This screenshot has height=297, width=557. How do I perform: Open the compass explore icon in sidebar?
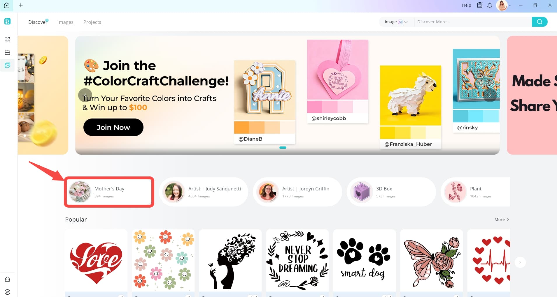(x=8, y=292)
